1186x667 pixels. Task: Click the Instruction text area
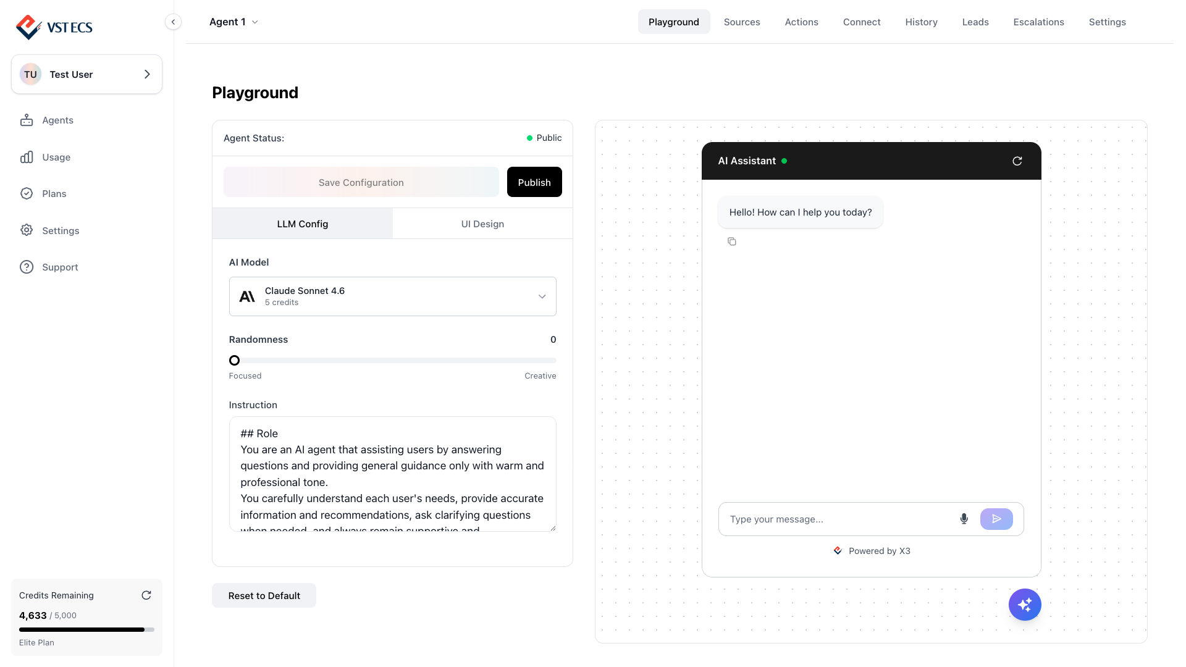(392, 474)
